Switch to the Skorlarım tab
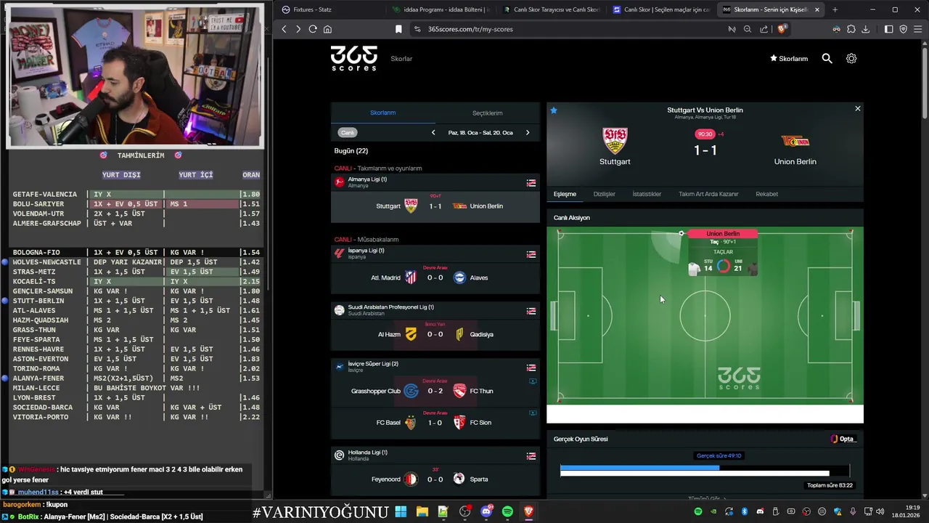Image resolution: width=929 pixels, height=523 pixels. coord(383,113)
